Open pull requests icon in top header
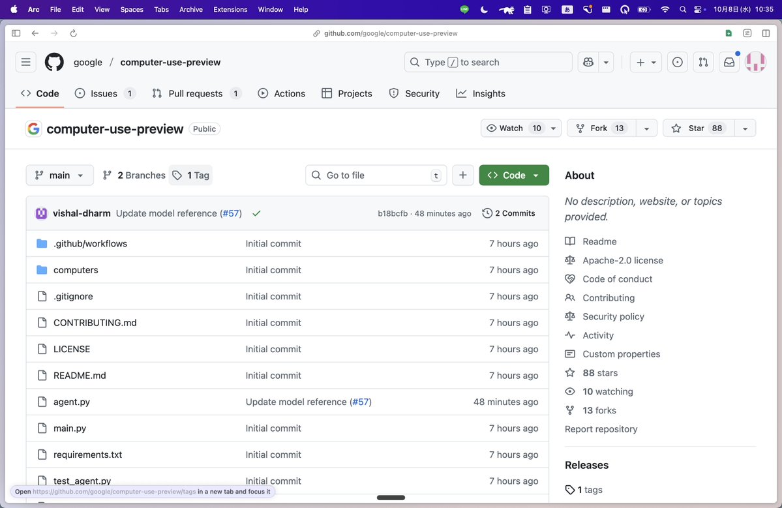 pyautogui.click(x=703, y=63)
